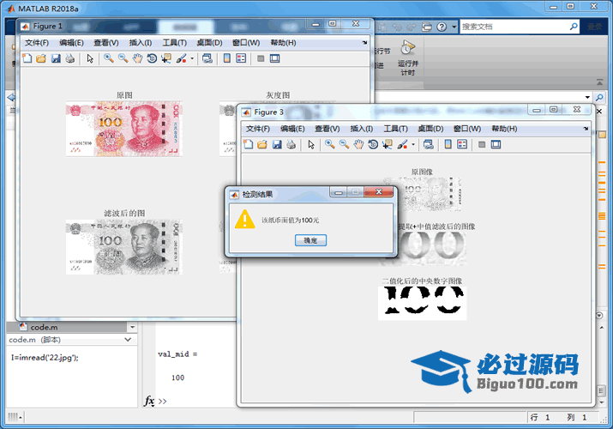Image resolution: width=613 pixels, height=429 pixels.
Task: Click New Figure icon in Figure 1 toolbar
Action: point(27,58)
